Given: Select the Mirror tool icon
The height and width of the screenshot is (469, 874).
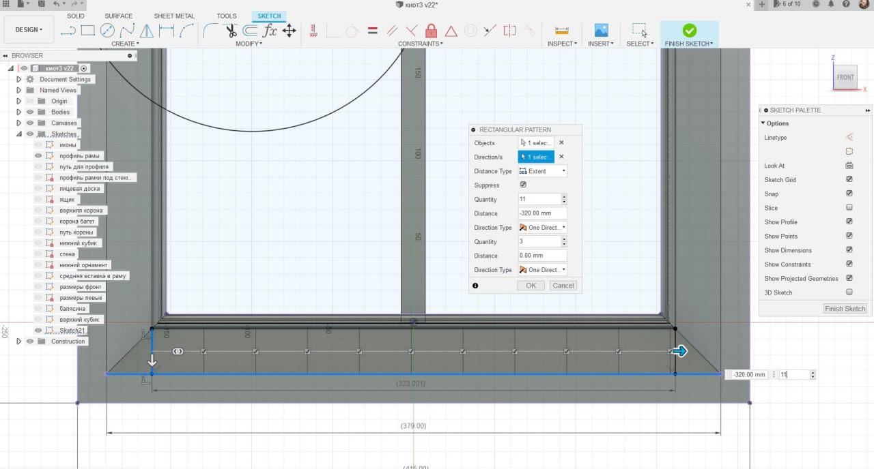Looking at the screenshot, I should (x=147, y=30).
